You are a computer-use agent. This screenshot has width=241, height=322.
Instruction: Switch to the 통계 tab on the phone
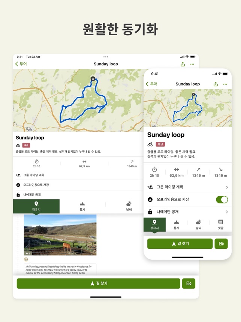[x=177, y=225]
